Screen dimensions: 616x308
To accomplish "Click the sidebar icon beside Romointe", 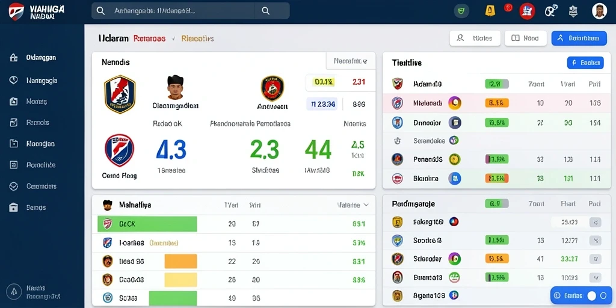I will (x=13, y=165).
